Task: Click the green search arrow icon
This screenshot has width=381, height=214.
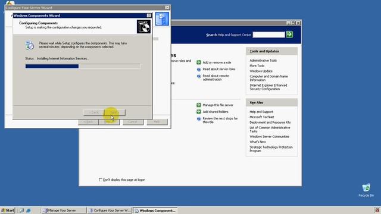Action: pyautogui.click(x=289, y=34)
